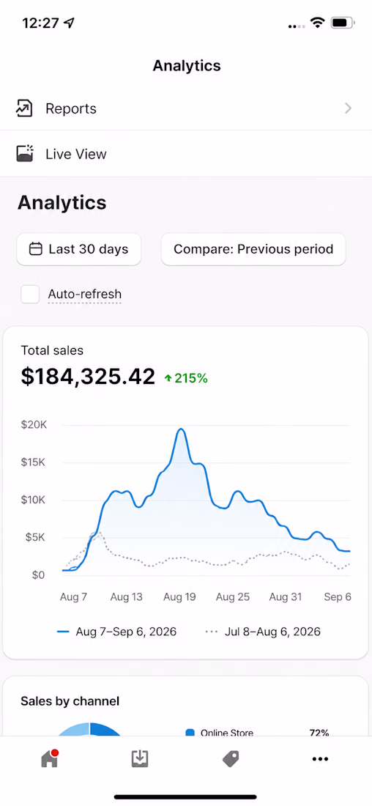Expand Reports with the right chevron
Viewport: 372px width, 806px height.
(x=349, y=108)
